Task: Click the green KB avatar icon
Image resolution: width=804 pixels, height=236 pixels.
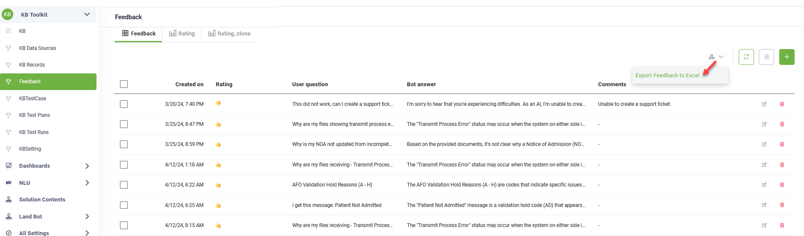Action: click(7, 15)
